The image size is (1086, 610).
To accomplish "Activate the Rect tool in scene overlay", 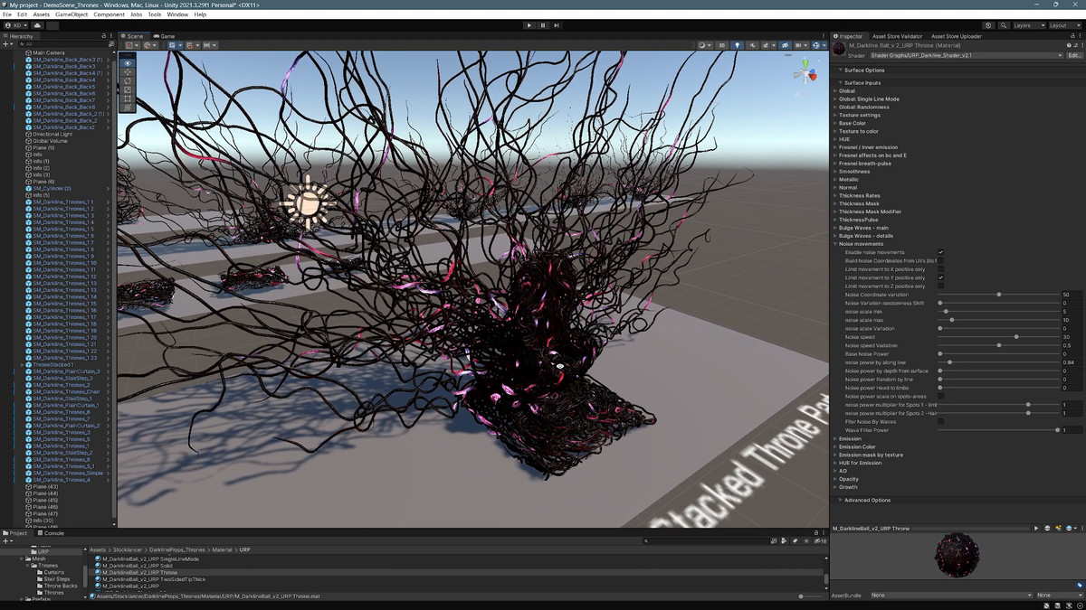I will (x=128, y=99).
